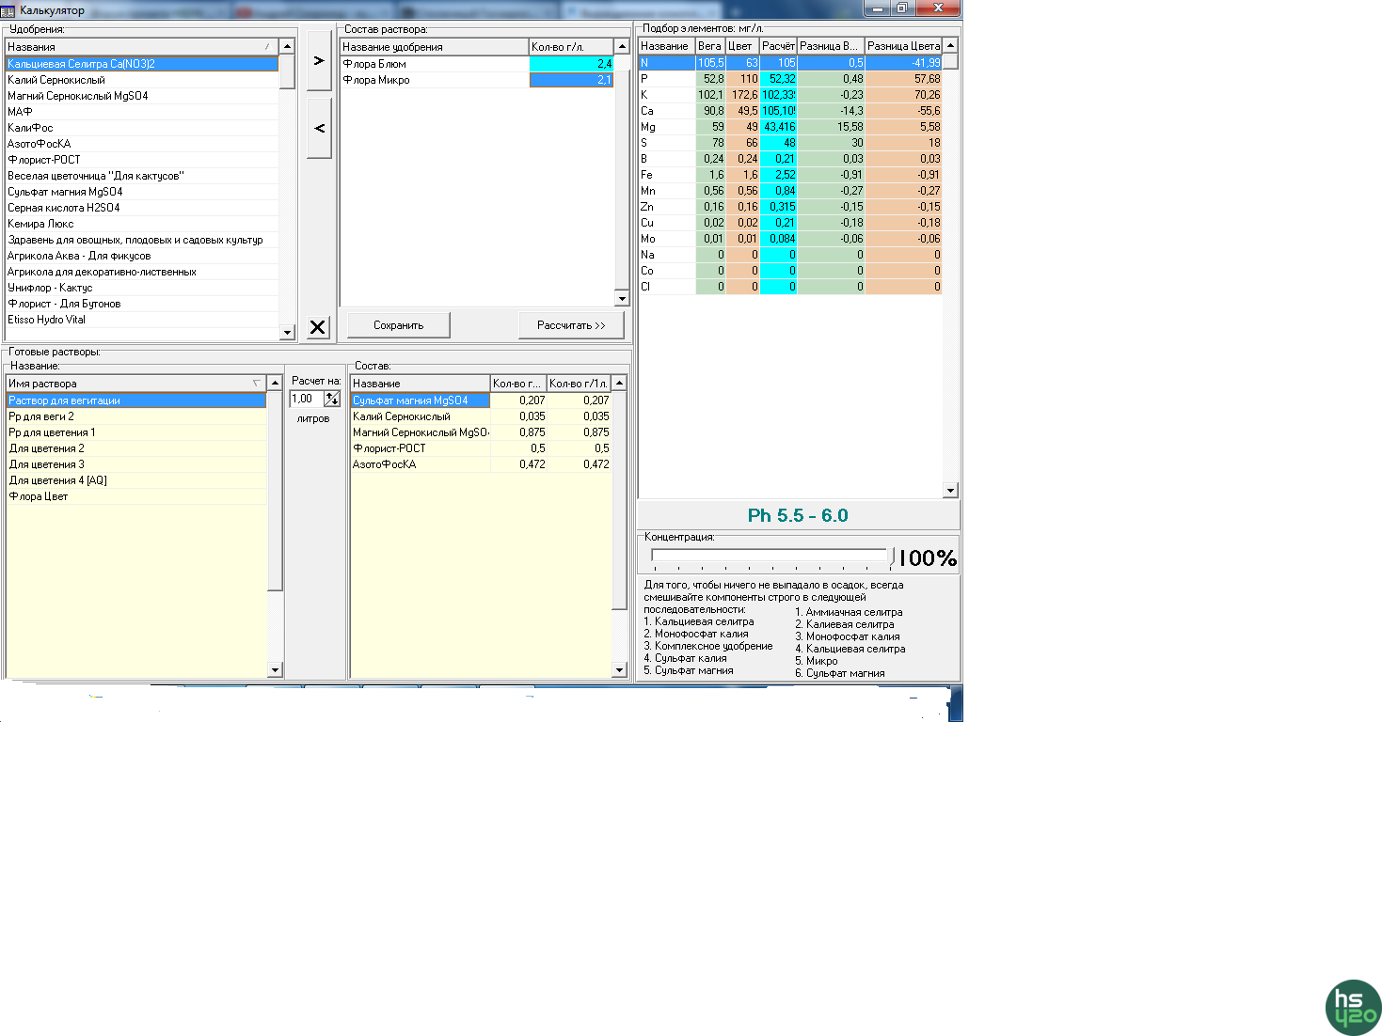This screenshot has height=1036, width=1382.
Task: Click the remove fertilizer left-arrow button
Action: point(319,128)
